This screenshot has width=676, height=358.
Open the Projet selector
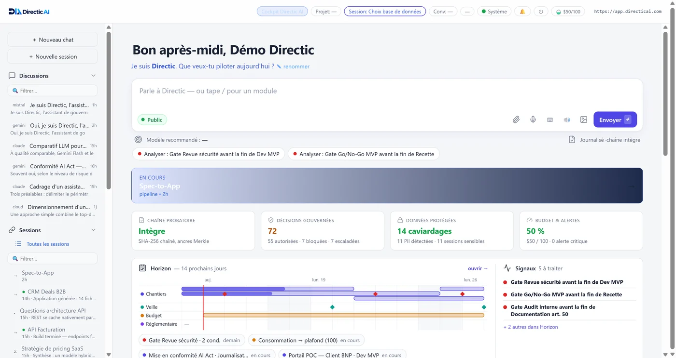(326, 12)
